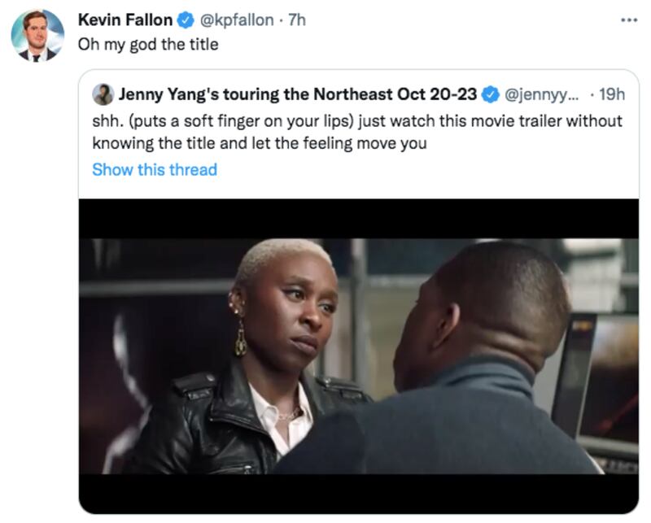Open the tweet's more options ellipsis
This screenshot has height=523, width=651.
pos(628,20)
